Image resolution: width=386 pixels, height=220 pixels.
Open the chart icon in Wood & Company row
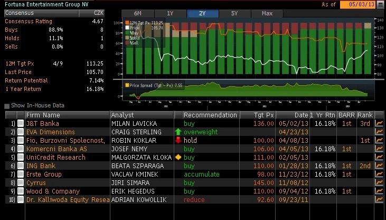(379, 191)
